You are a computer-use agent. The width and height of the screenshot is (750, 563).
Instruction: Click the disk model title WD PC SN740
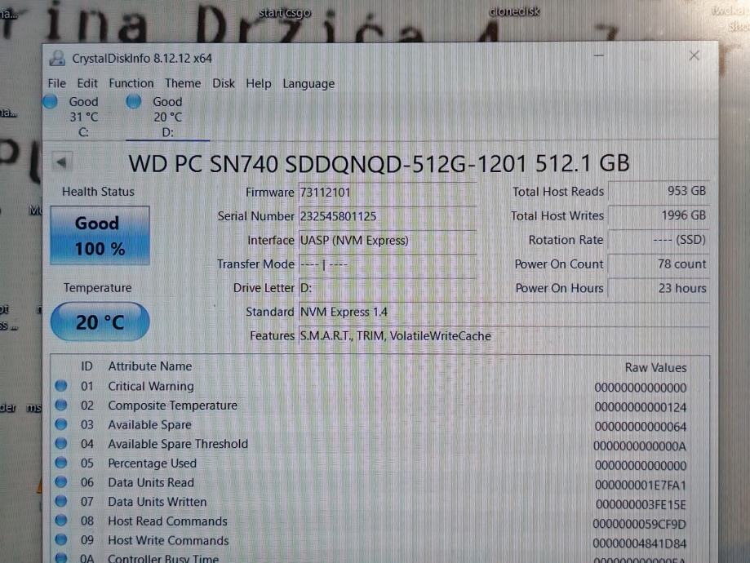(379, 163)
